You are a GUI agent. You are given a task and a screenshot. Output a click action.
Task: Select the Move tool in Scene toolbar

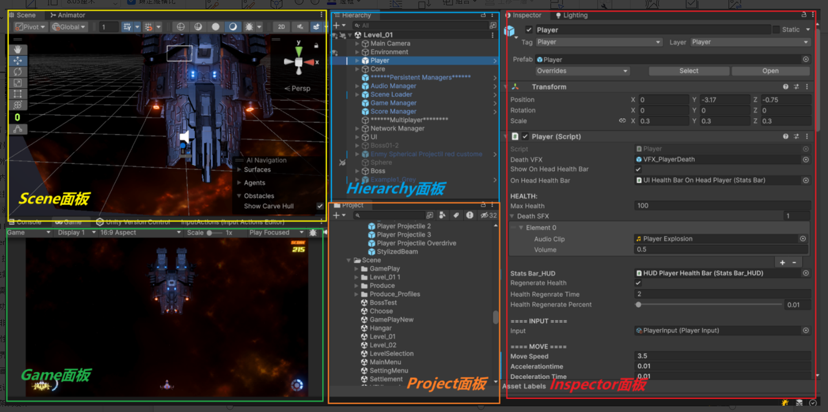[x=18, y=60]
